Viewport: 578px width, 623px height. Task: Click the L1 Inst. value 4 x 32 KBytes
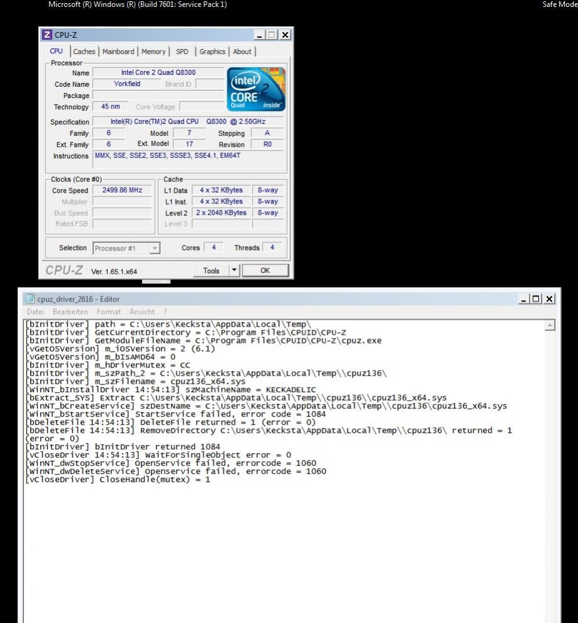(221, 201)
